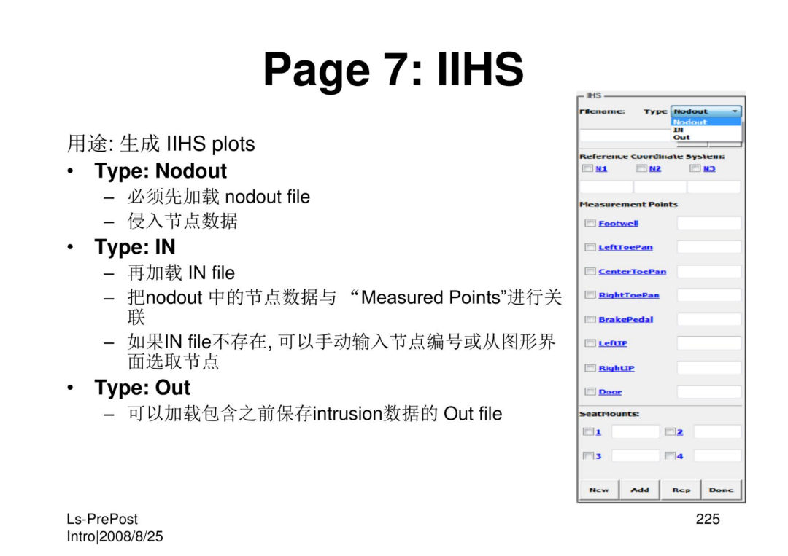Viewport: 788px width, 556px height.
Task: Click the RightToePan link
Action: [x=629, y=295]
